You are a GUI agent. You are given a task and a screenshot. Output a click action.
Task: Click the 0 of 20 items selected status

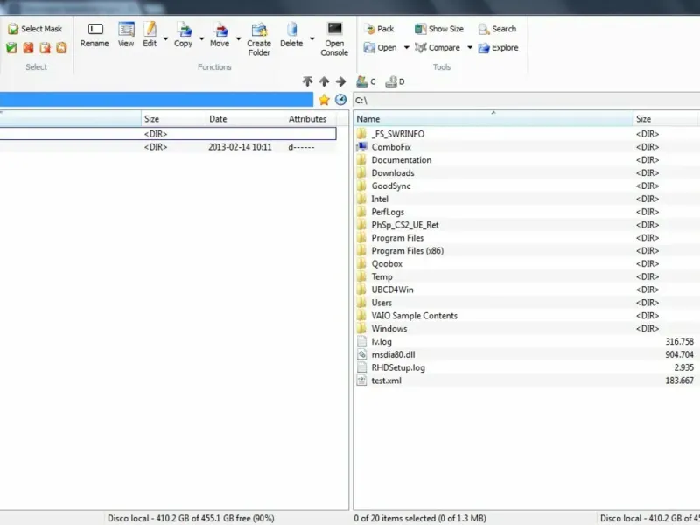pyautogui.click(x=420, y=518)
